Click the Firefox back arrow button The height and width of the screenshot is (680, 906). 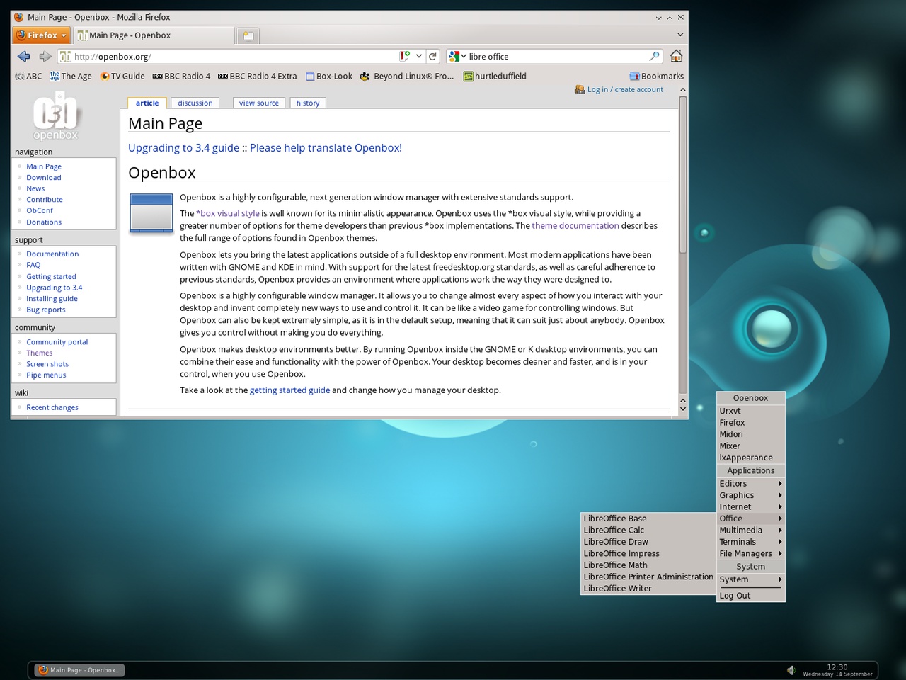click(x=23, y=56)
